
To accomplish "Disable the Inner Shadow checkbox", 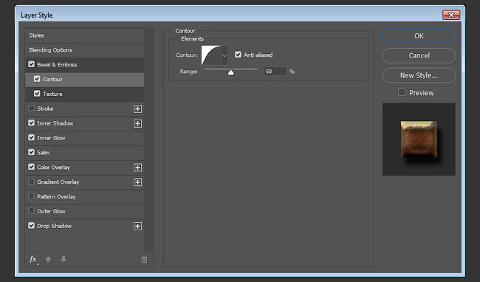I will tap(31, 123).
